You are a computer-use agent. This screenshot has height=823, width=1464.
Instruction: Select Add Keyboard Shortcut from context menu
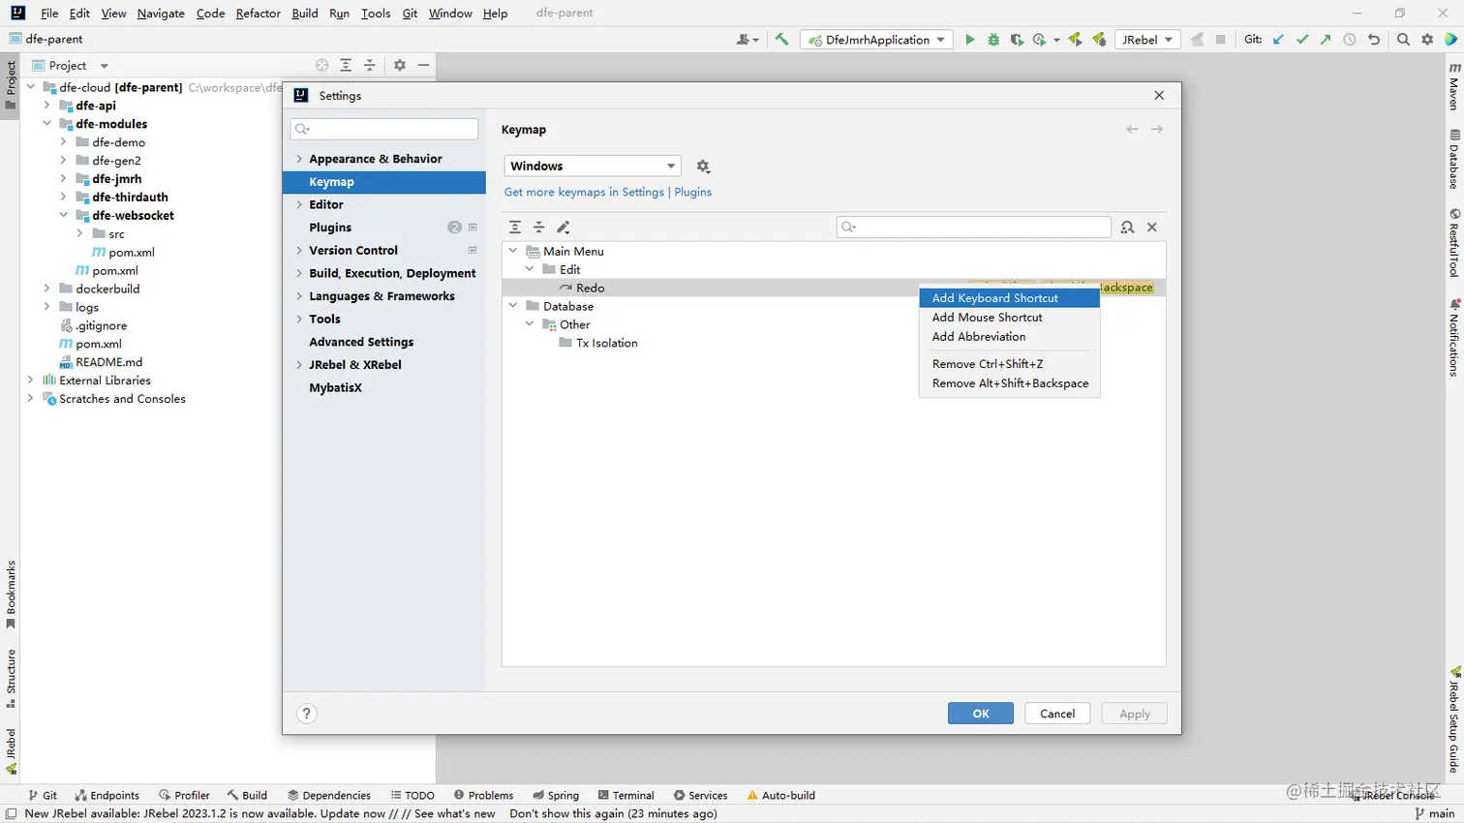tap(1009, 298)
